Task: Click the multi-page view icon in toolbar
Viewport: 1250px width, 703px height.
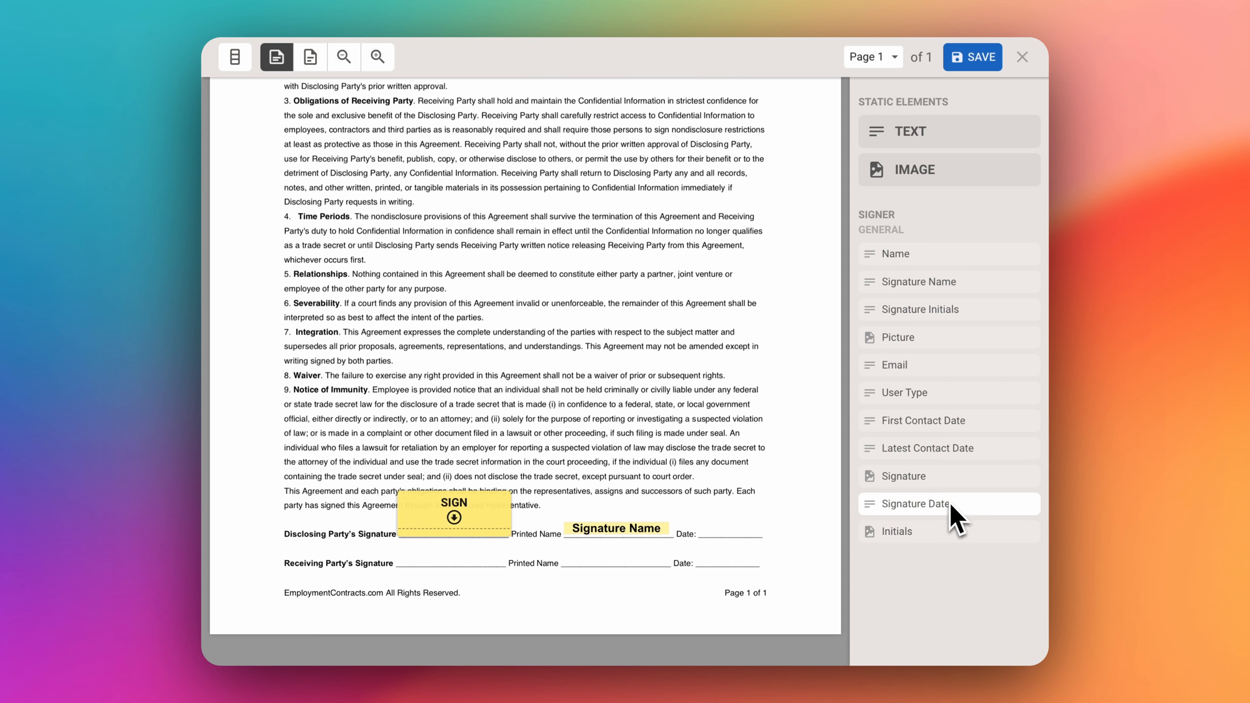Action: click(235, 57)
